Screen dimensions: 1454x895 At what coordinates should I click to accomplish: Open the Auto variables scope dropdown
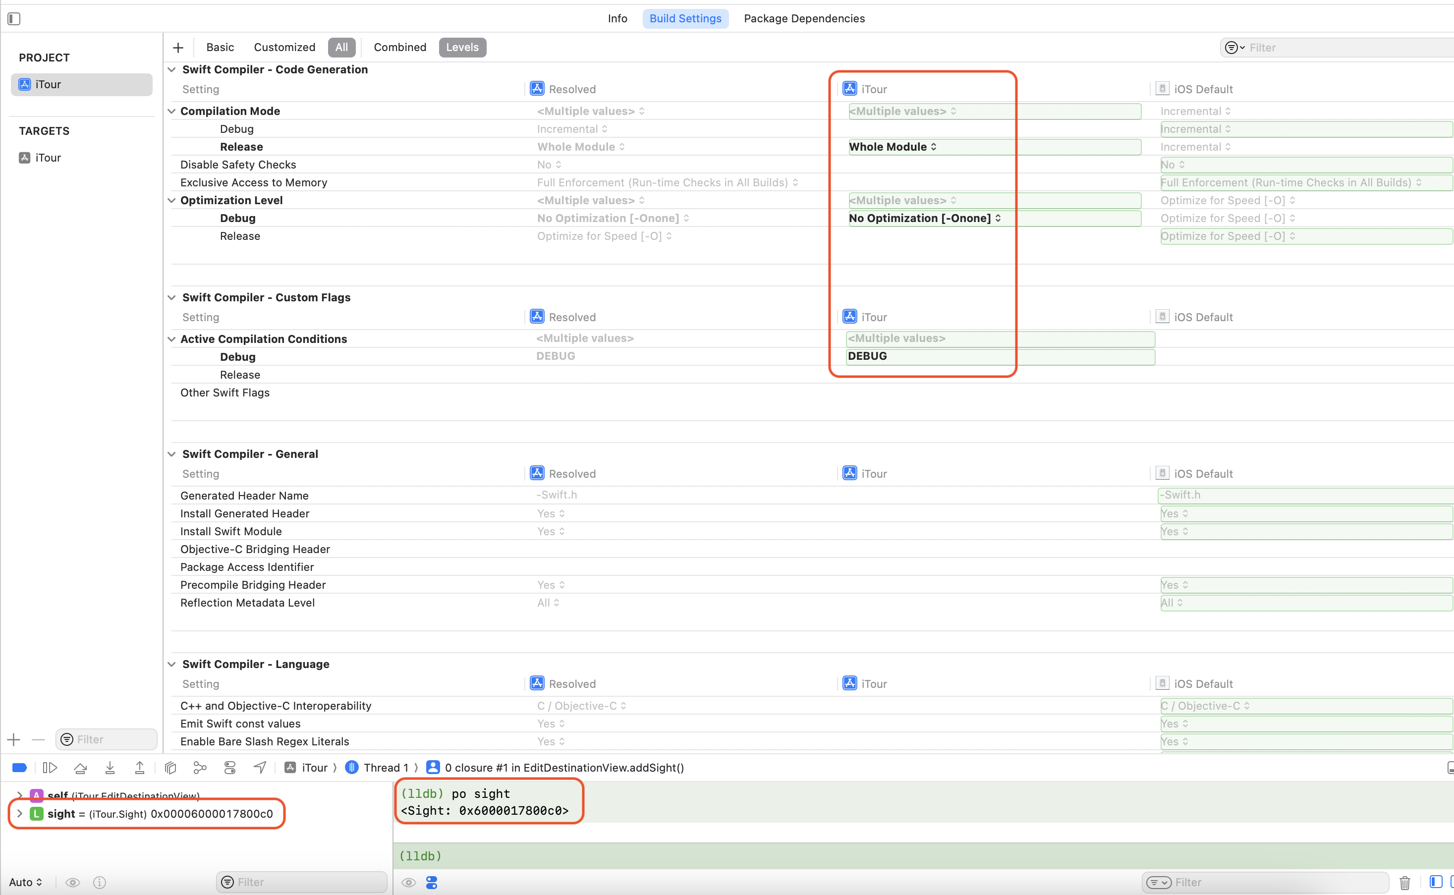pos(25,883)
